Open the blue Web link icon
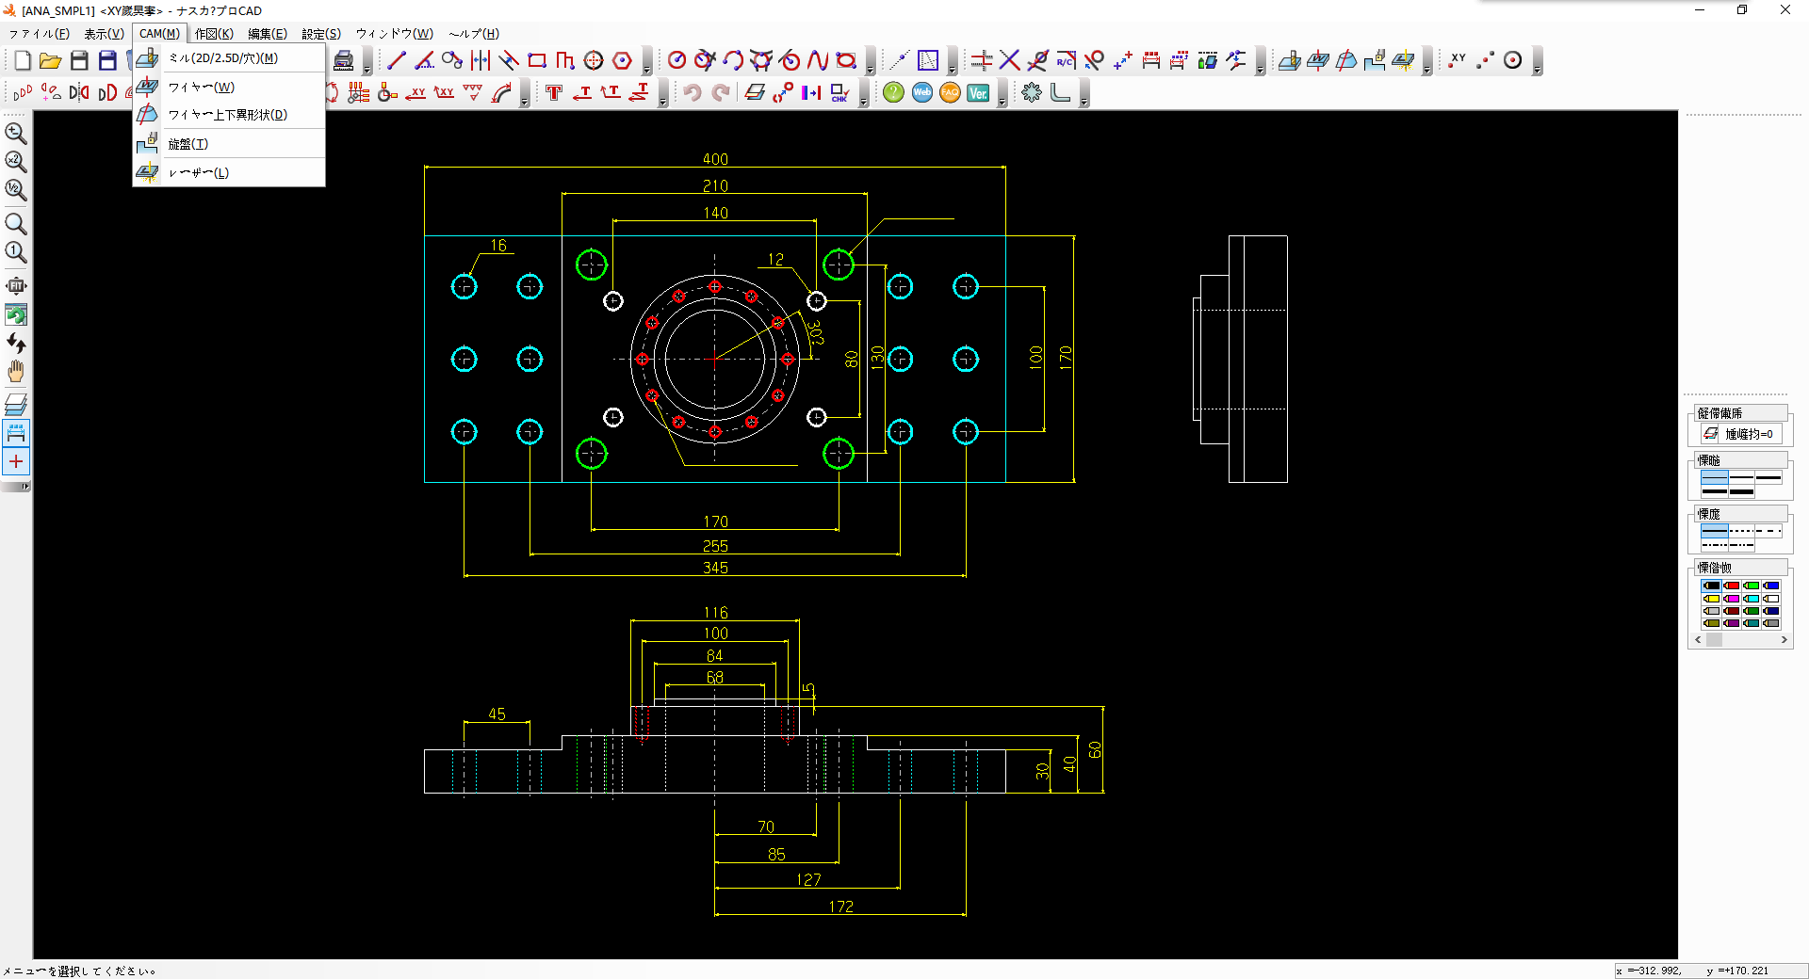Screen dimensions: 1809x979 pos(922,92)
